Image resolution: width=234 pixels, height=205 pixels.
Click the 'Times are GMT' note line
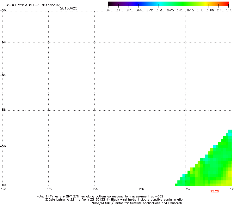pyautogui.click(x=100, y=196)
